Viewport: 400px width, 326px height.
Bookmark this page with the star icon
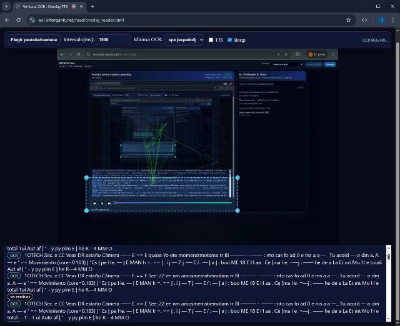(348, 20)
